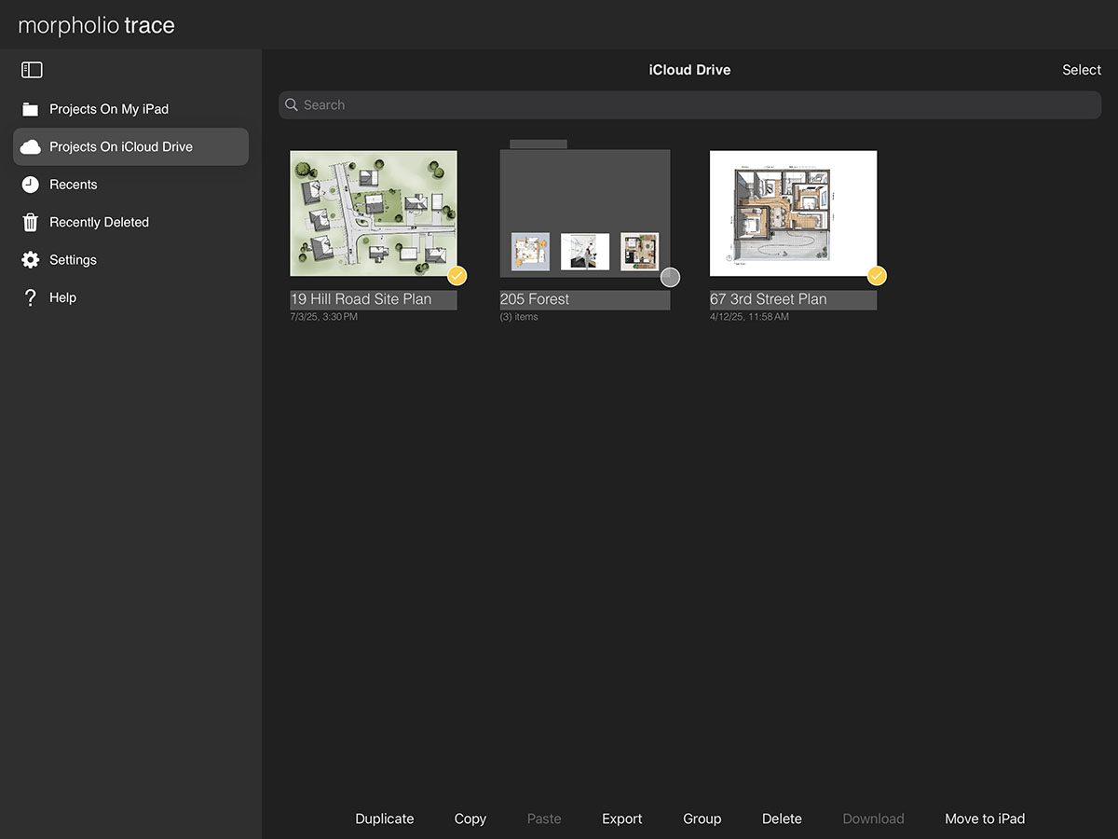Open Recents in the sidebar
The width and height of the screenshot is (1118, 839).
coord(74,185)
